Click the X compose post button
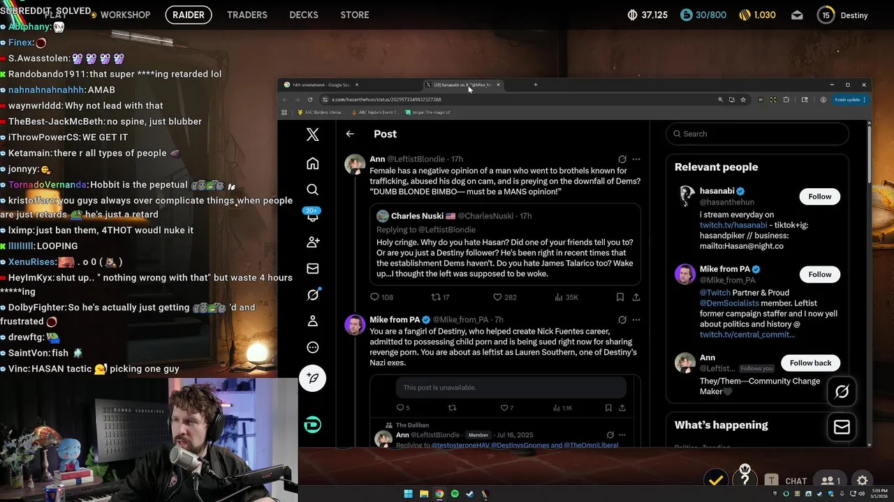 point(312,378)
